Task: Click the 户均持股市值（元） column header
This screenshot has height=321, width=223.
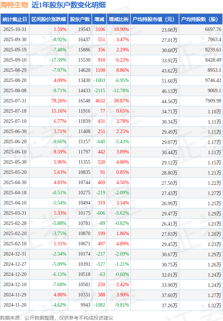Action: pos(155,19)
